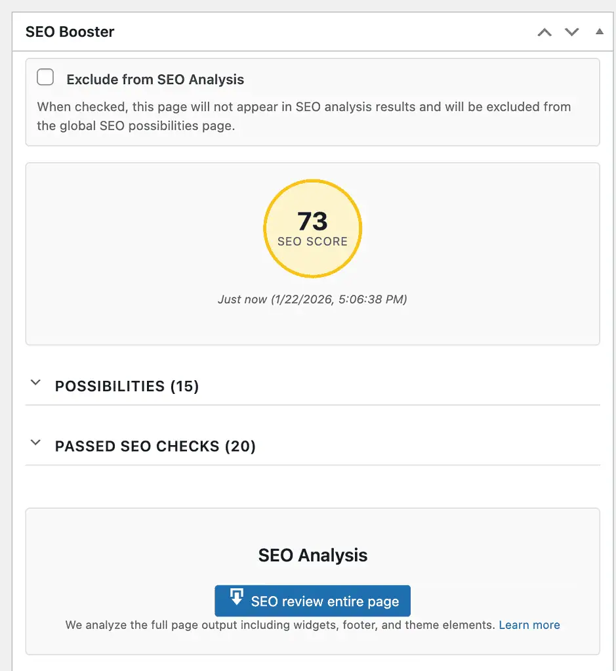
Task: Click the circular score progress ring
Action: 312,182
